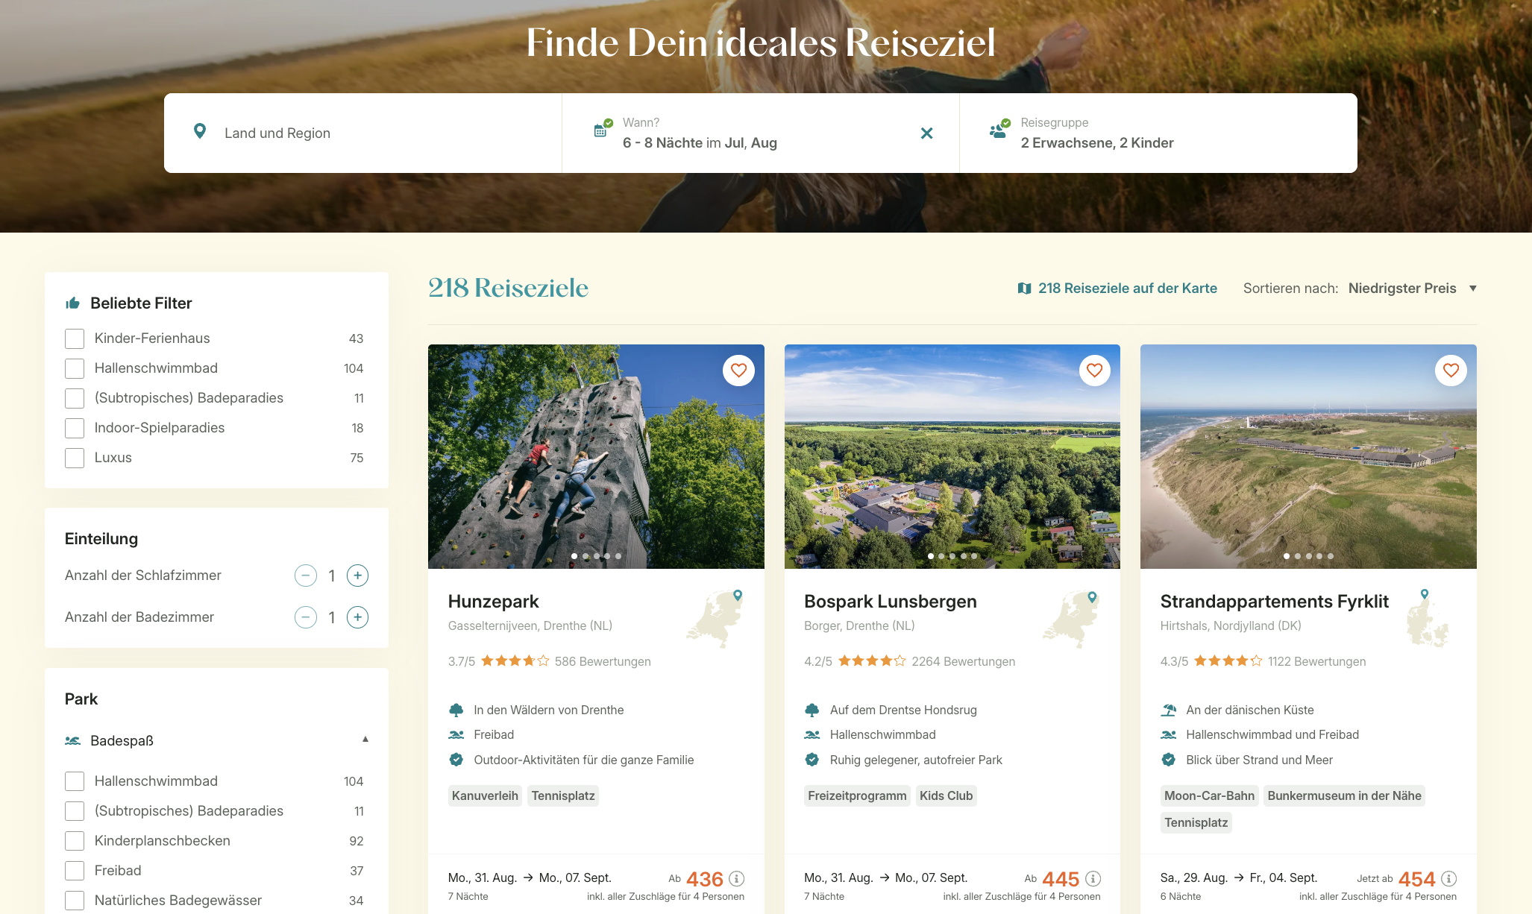Viewport: 1532px width, 914px height.
Task: Check Kinderplanschbecken under Badespaß
Action: pos(75,841)
